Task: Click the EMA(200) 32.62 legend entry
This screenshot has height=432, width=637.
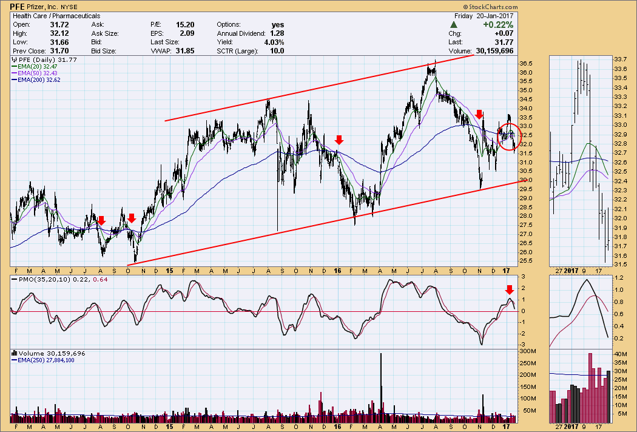Action: [x=36, y=80]
